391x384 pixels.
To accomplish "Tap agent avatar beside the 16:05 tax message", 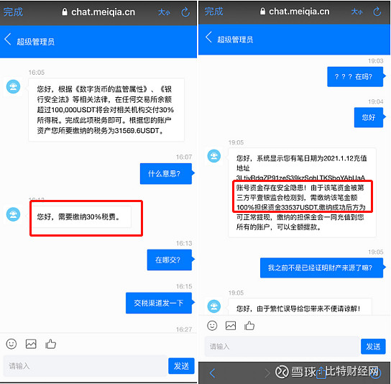I will coord(13,86).
